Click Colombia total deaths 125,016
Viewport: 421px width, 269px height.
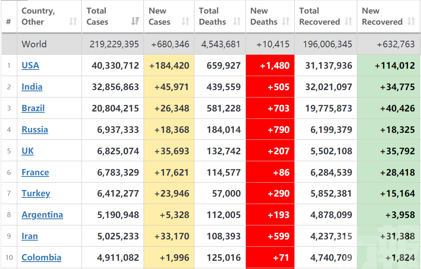[223, 258]
